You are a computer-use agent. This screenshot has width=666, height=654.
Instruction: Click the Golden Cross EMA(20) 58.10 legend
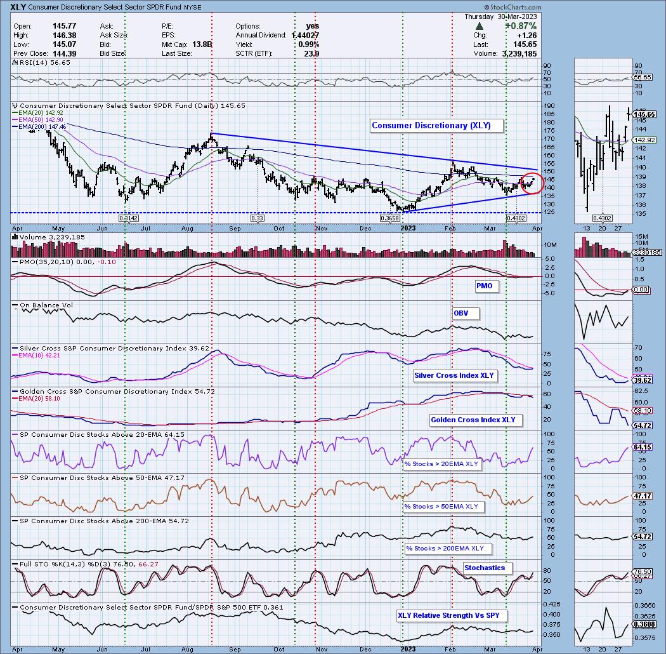click(36, 399)
